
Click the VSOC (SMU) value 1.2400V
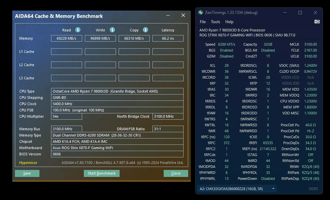tap(310, 65)
